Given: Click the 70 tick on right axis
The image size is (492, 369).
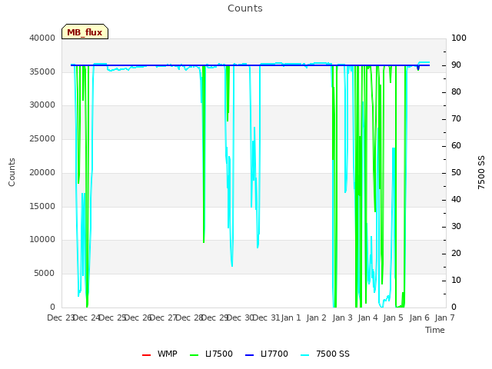Looking at the screenshot, I should click(456, 119).
